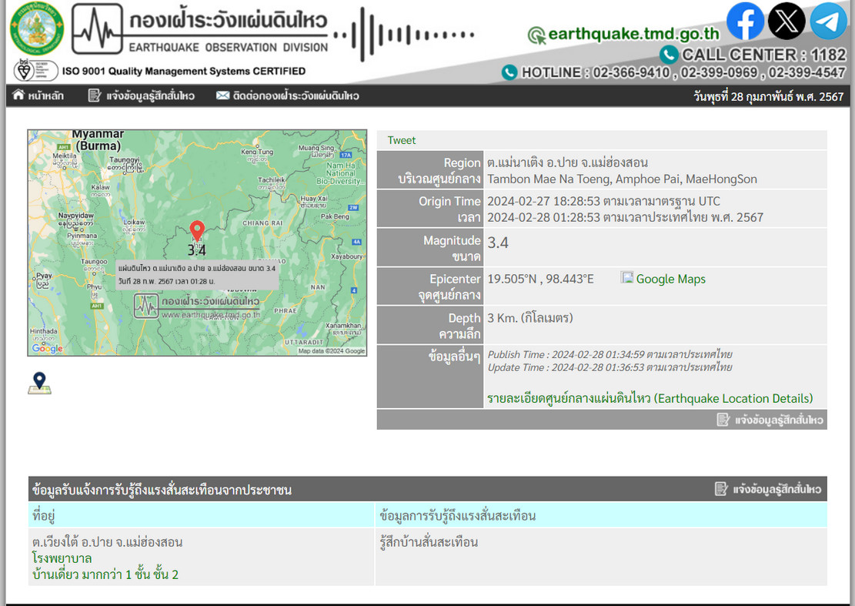855x606 pixels.
Task: Click the earthquake info tooltip on the map
Action: (x=197, y=274)
